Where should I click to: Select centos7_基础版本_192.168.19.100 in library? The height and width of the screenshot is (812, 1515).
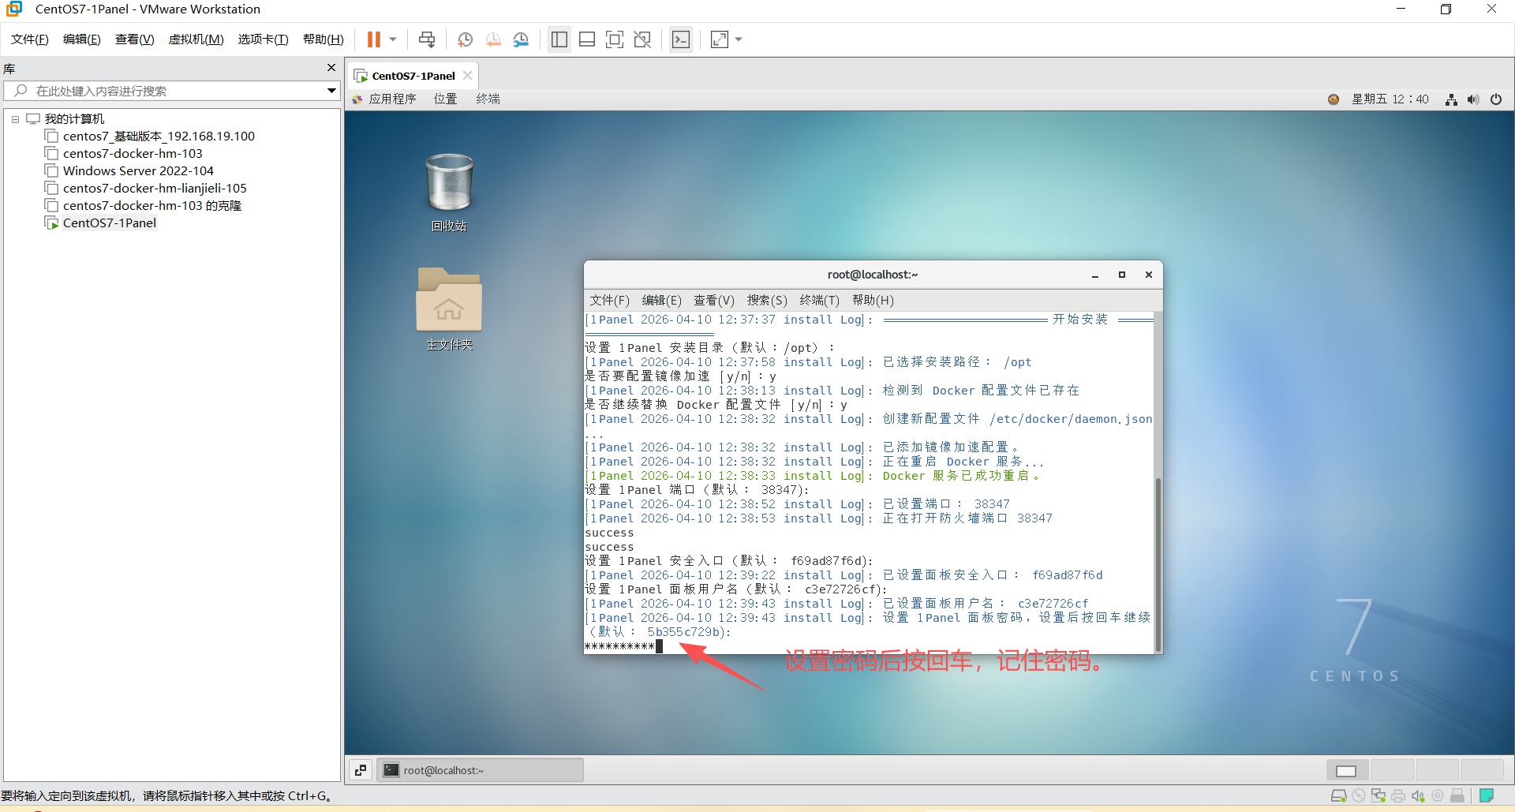coord(150,136)
